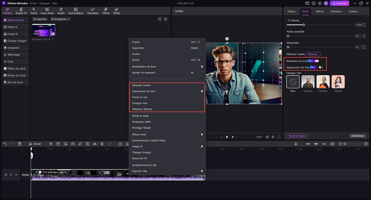Viewport: 371px width, 200px height.
Task: Open the Effets panel
Action: 117,11
